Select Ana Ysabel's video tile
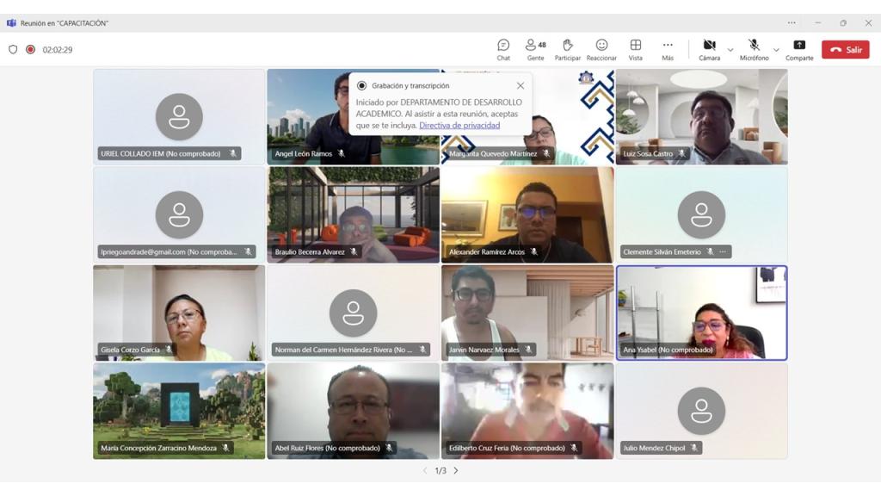 coord(701,310)
